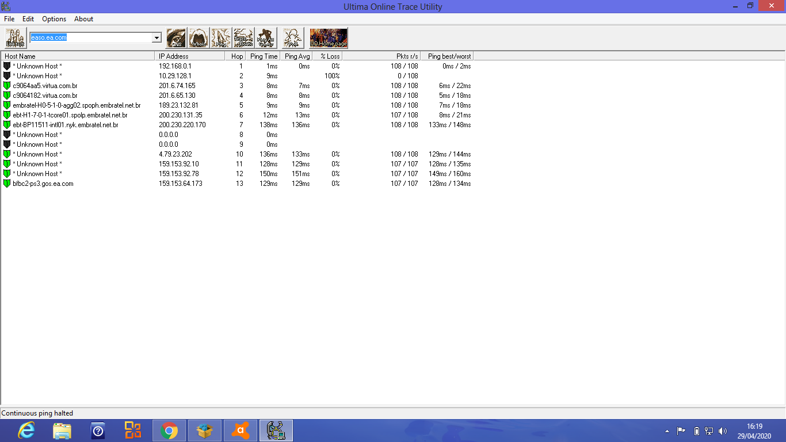Click IP address 192.168.0.1
This screenshot has width=786, height=442.
click(x=175, y=66)
